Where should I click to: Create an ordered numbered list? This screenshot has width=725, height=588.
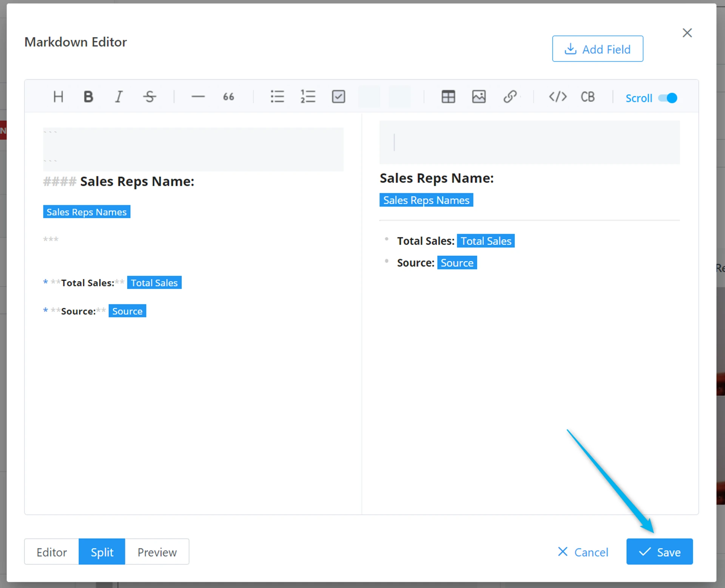(x=308, y=97)
